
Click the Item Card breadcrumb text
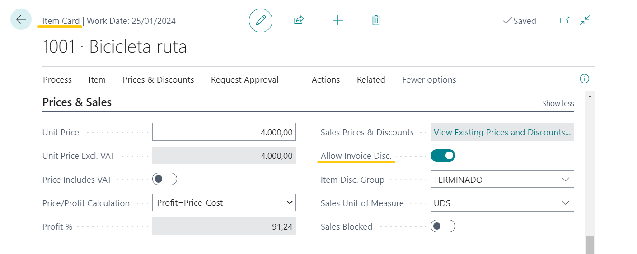(x=61, y=21)
